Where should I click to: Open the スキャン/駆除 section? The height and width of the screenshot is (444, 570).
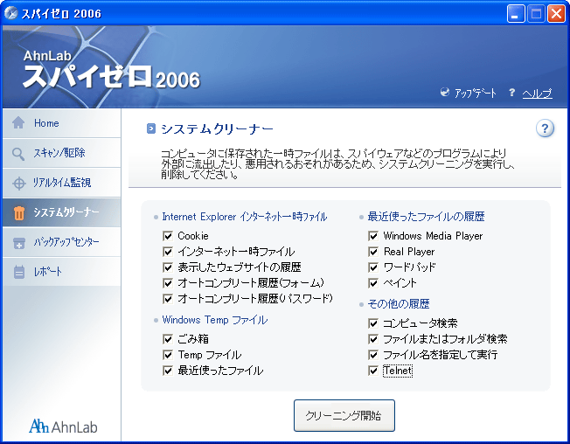pos(61,153)
